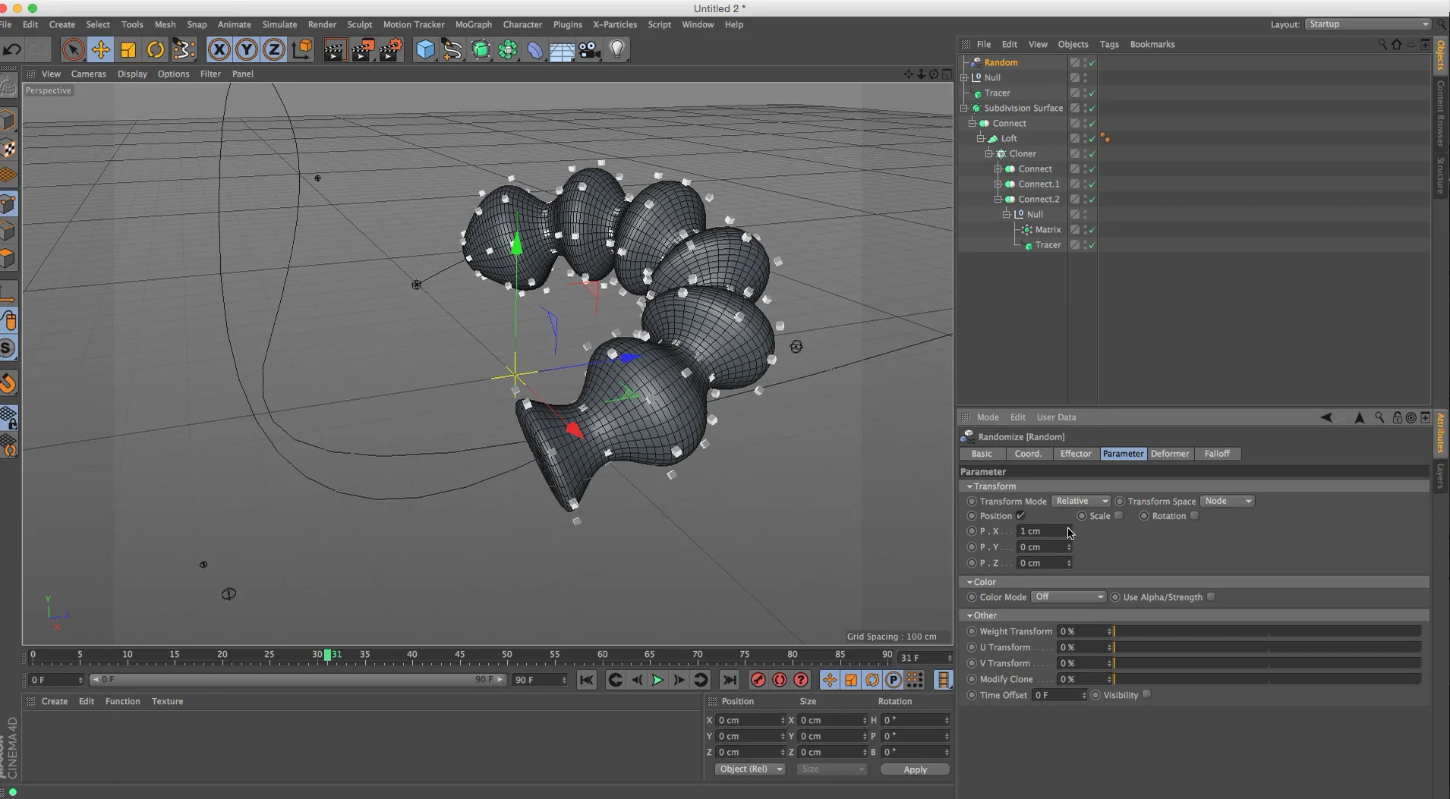This screenshot has width=1450, height=799.
Task: Select the Move tool
Action: click(100, 49)
